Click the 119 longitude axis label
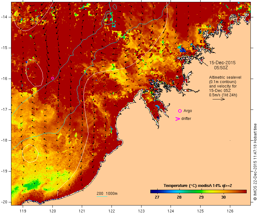Viewport: 259px width, 214px height. 23,211
